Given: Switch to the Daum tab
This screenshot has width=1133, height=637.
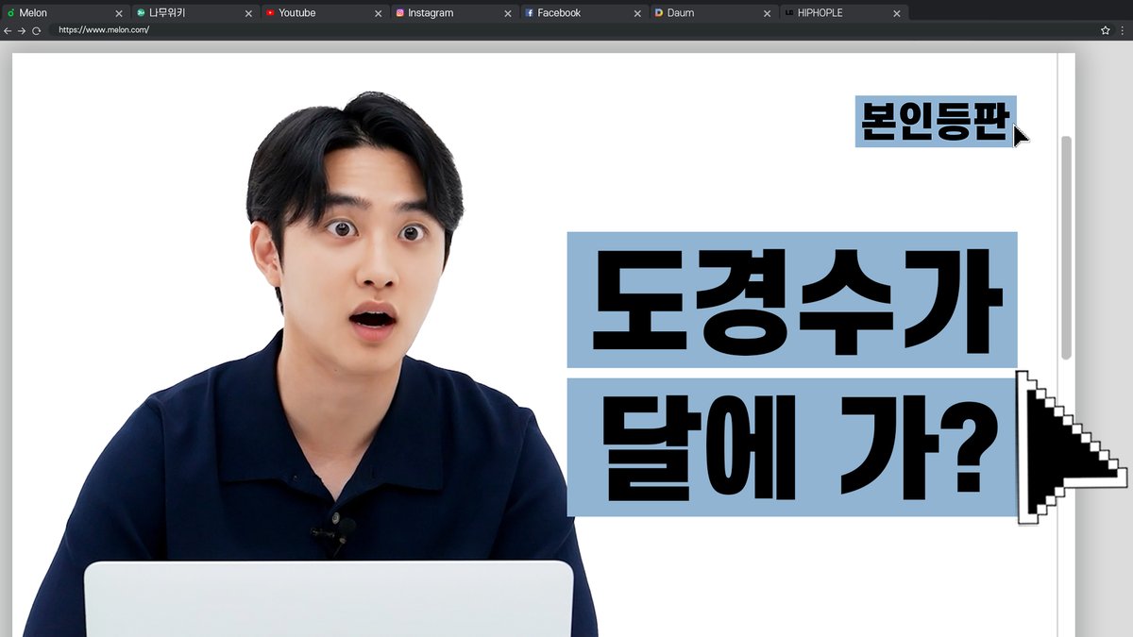Looking at the screenshot, I should 714,13.
